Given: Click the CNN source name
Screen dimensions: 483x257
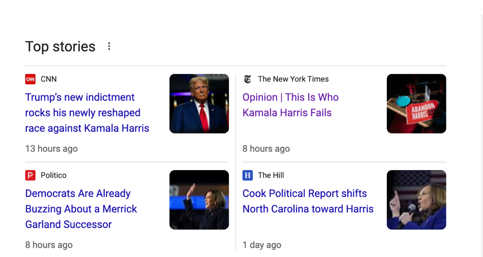Looking at the screenshot, I should click(49, 79).
